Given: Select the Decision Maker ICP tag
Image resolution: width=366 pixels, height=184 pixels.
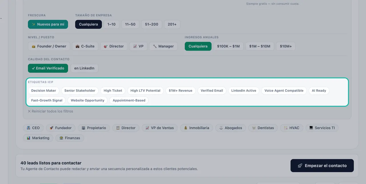Looking at the screenshot, I should click(x=44, y=91).
